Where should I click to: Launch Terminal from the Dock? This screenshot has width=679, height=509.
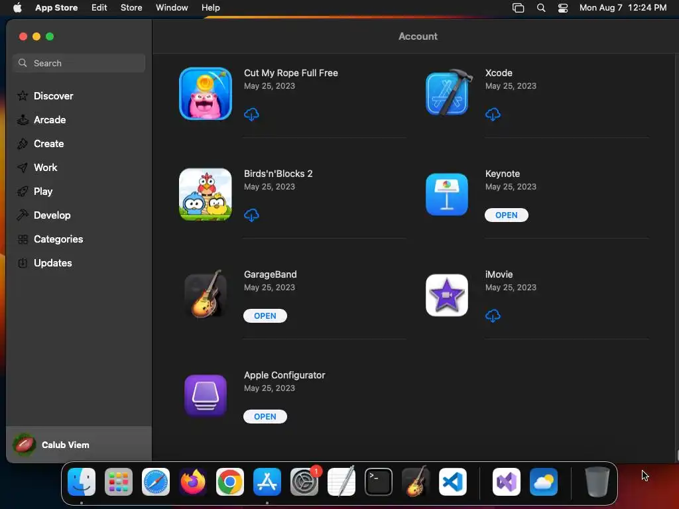[x=379, y=482]
